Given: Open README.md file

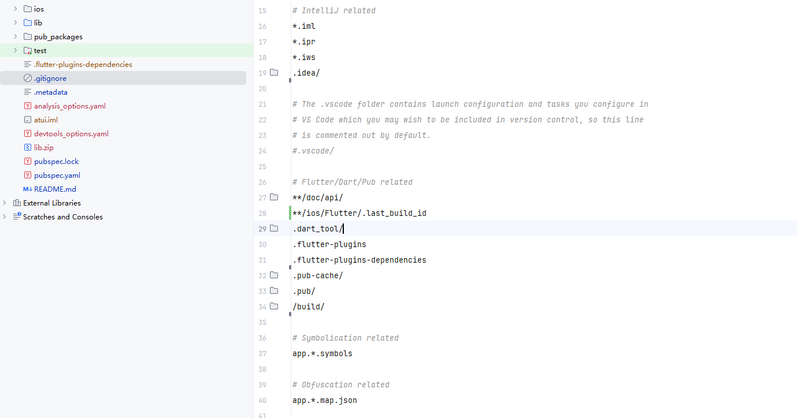Looking at the screenshot, I should pyautogui.click(x=55, y=189).
